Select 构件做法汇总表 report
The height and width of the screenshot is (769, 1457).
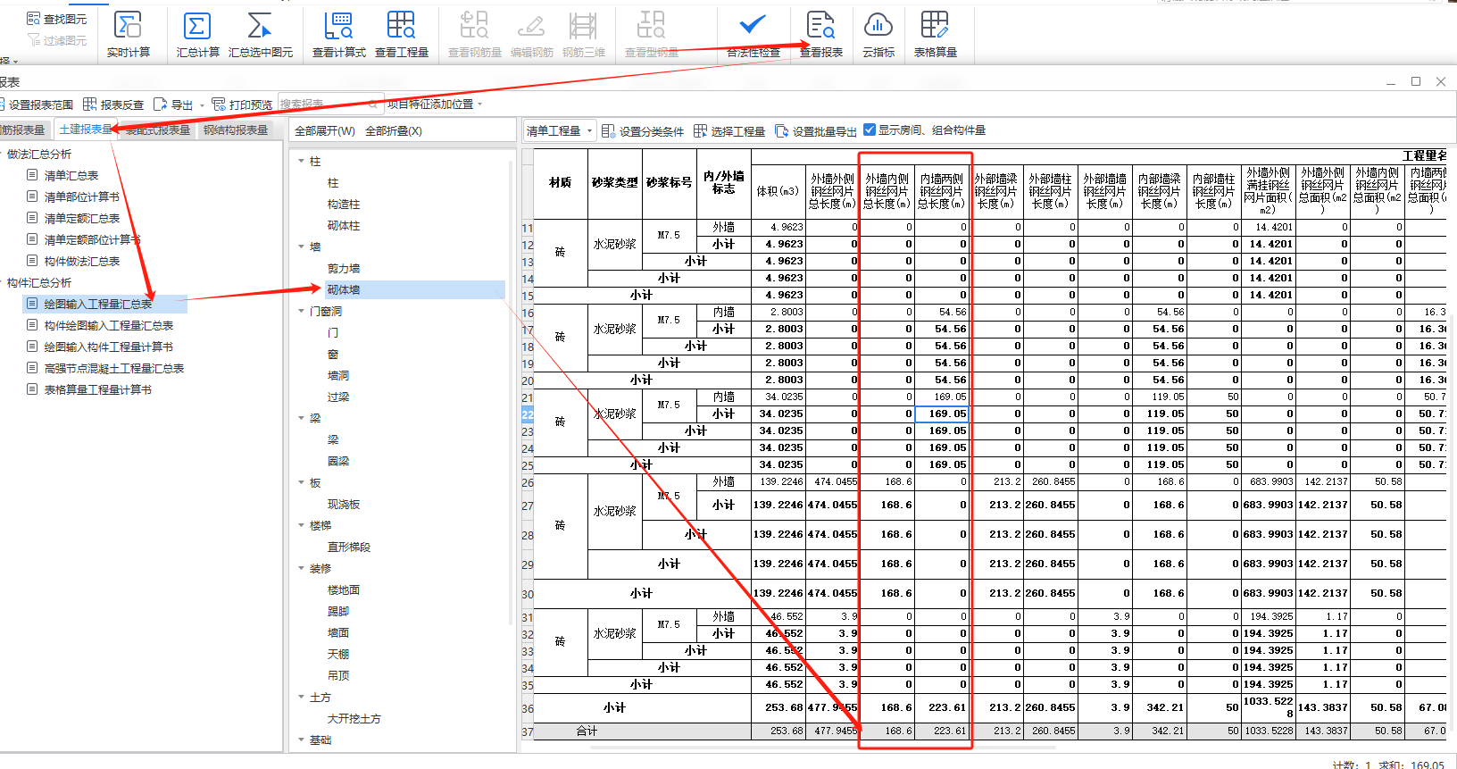click(81, 262)
